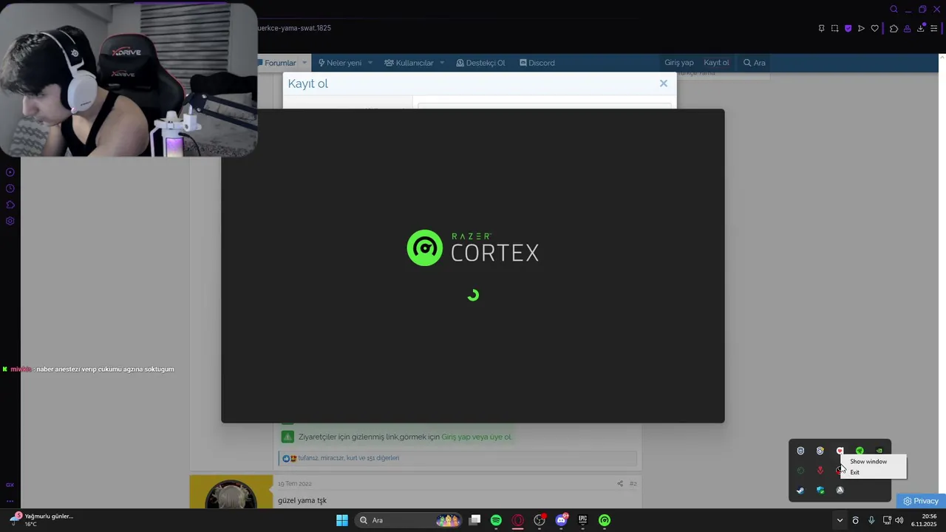Open clock showing 20:56
946x532 pixels.
click(x=924, y=520)
